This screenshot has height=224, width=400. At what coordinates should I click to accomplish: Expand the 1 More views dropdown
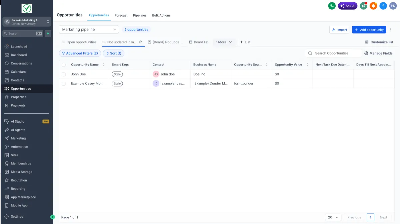click(224, 42)
